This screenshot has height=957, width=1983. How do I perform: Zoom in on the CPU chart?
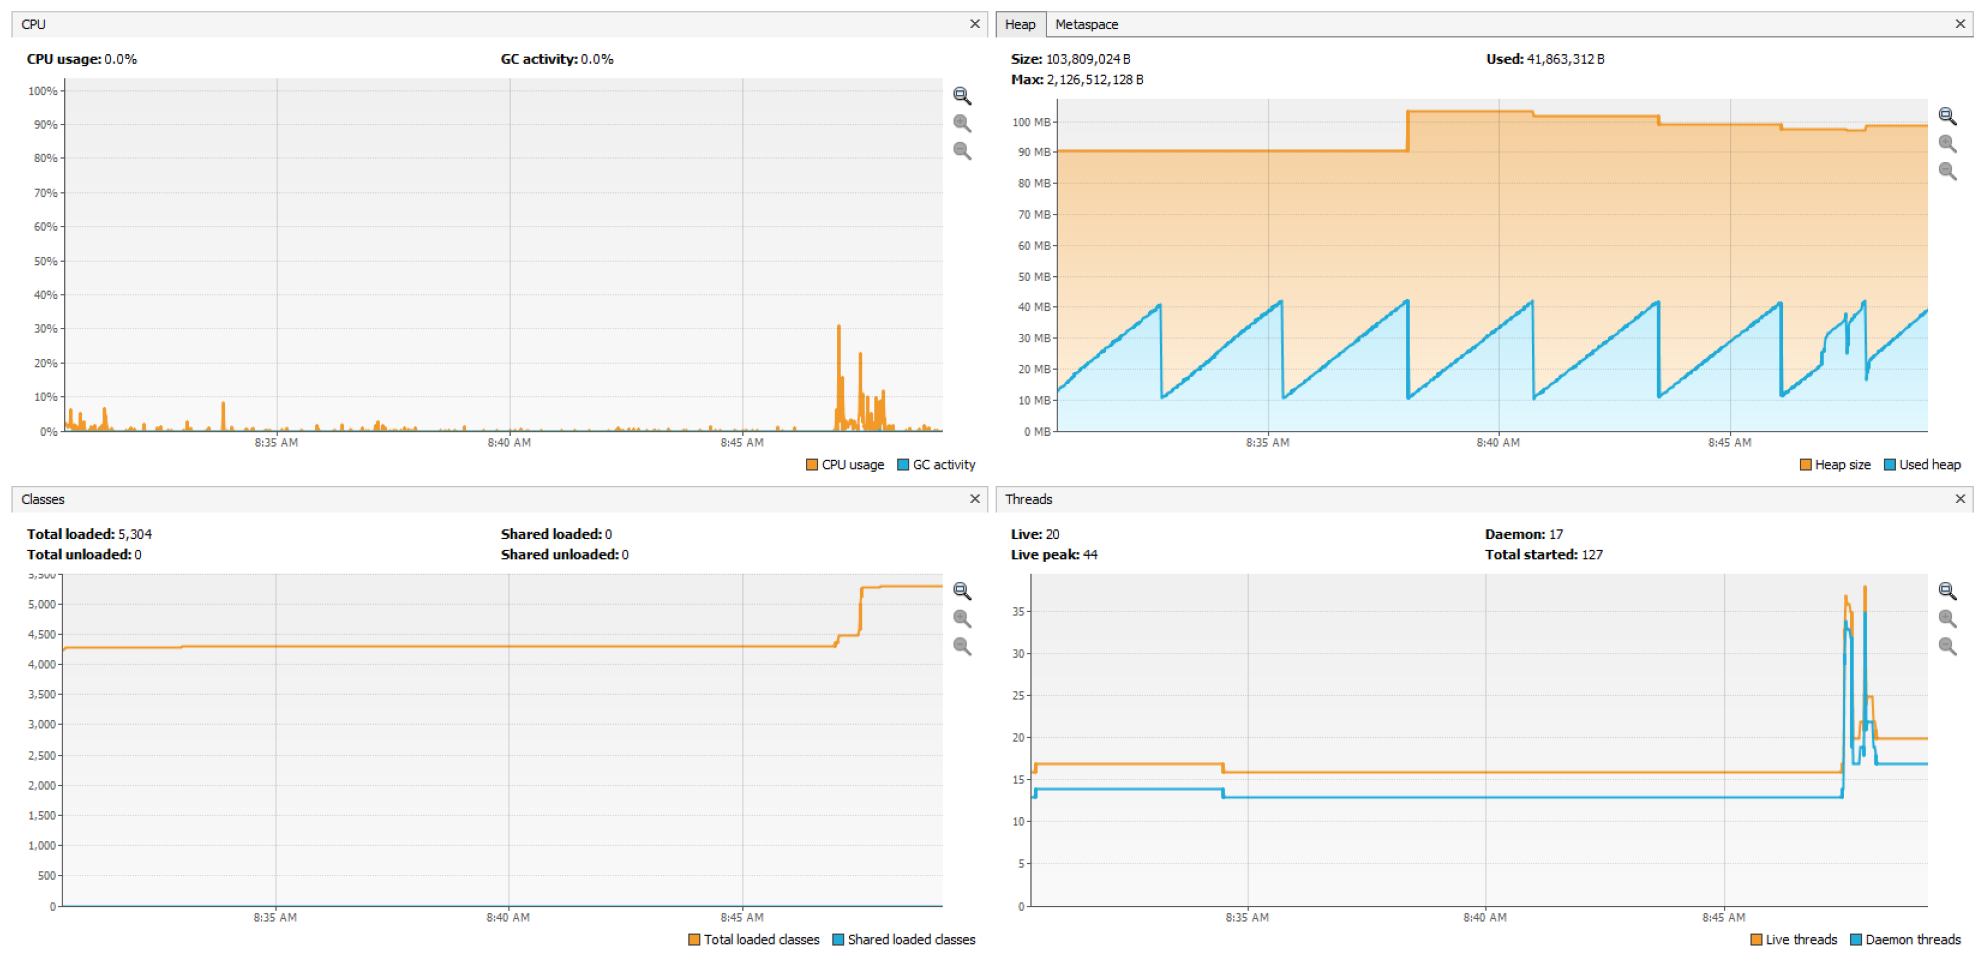tap(962, 123)
